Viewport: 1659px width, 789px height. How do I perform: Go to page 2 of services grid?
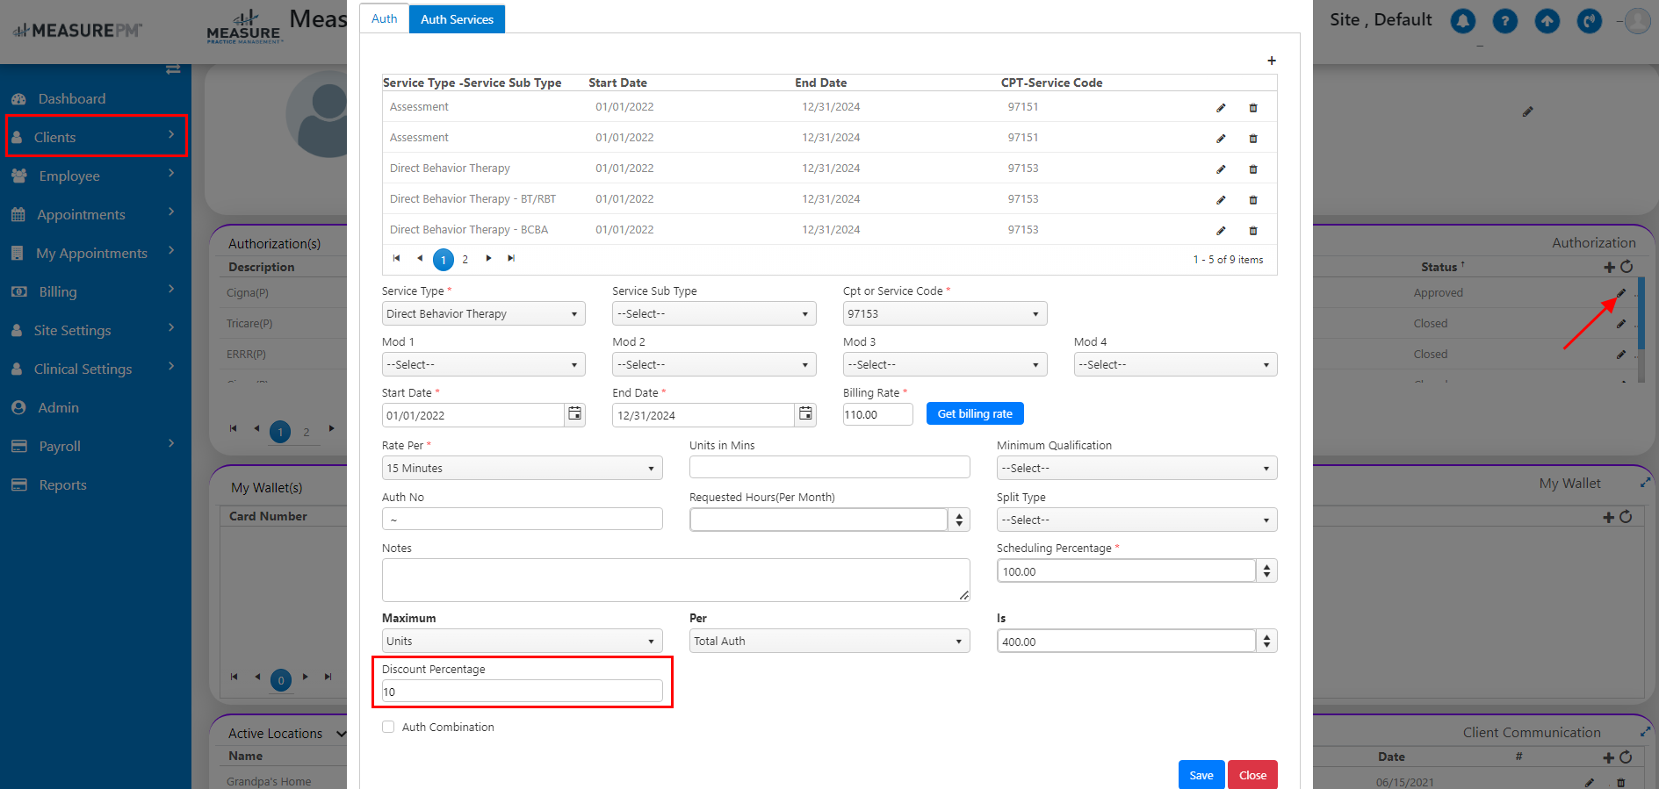click(x=465, y=259)
